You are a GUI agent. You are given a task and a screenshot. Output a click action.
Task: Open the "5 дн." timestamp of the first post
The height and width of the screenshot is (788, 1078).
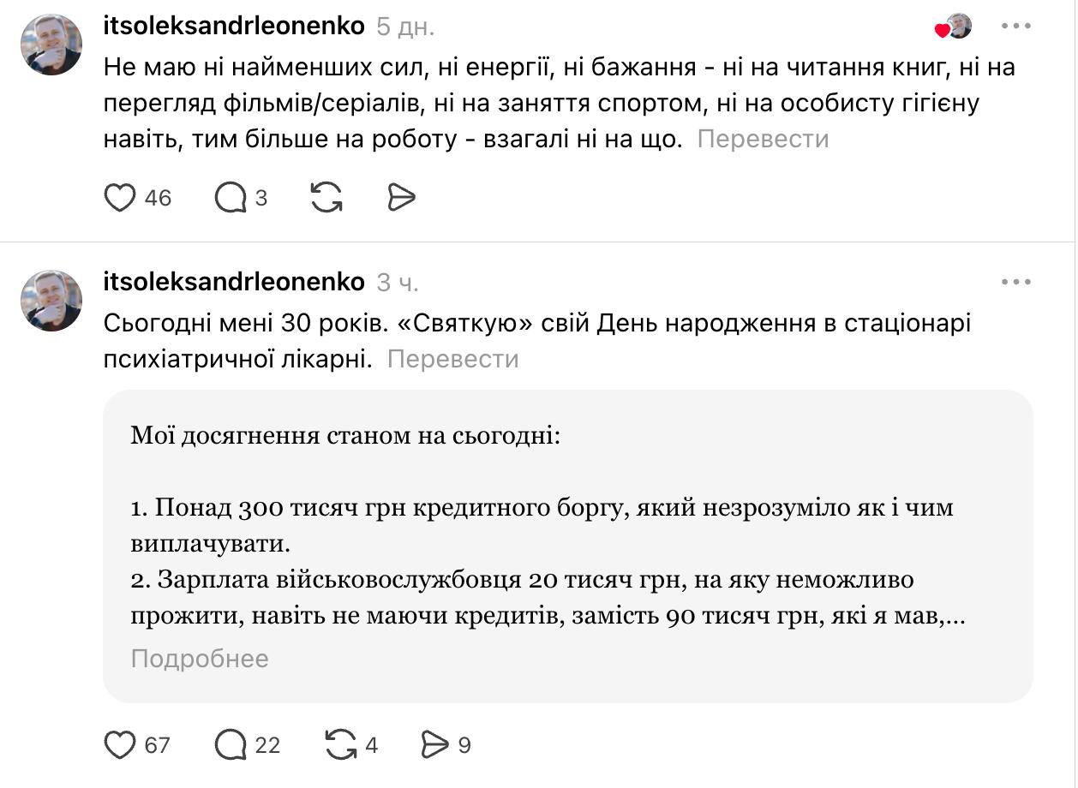pyautogui.click(x=406, y=27)
